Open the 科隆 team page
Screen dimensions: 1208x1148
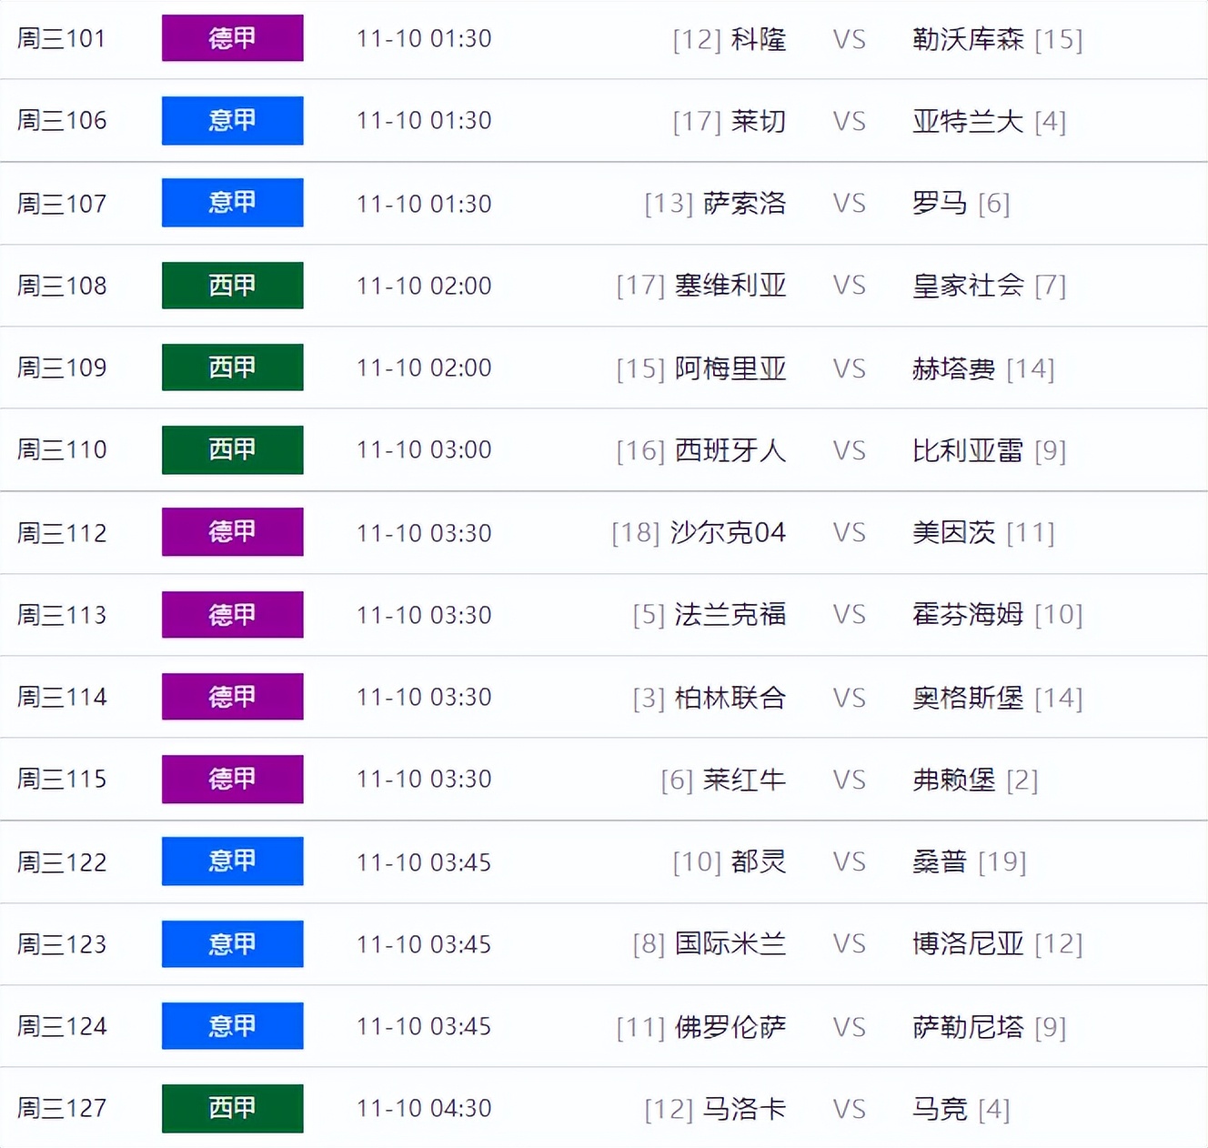tap(758, 38)
